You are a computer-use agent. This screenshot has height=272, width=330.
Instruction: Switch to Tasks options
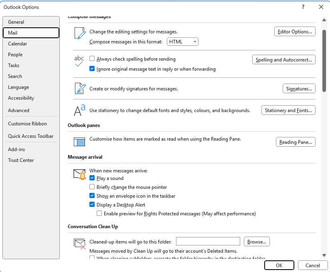coord(31,65)
